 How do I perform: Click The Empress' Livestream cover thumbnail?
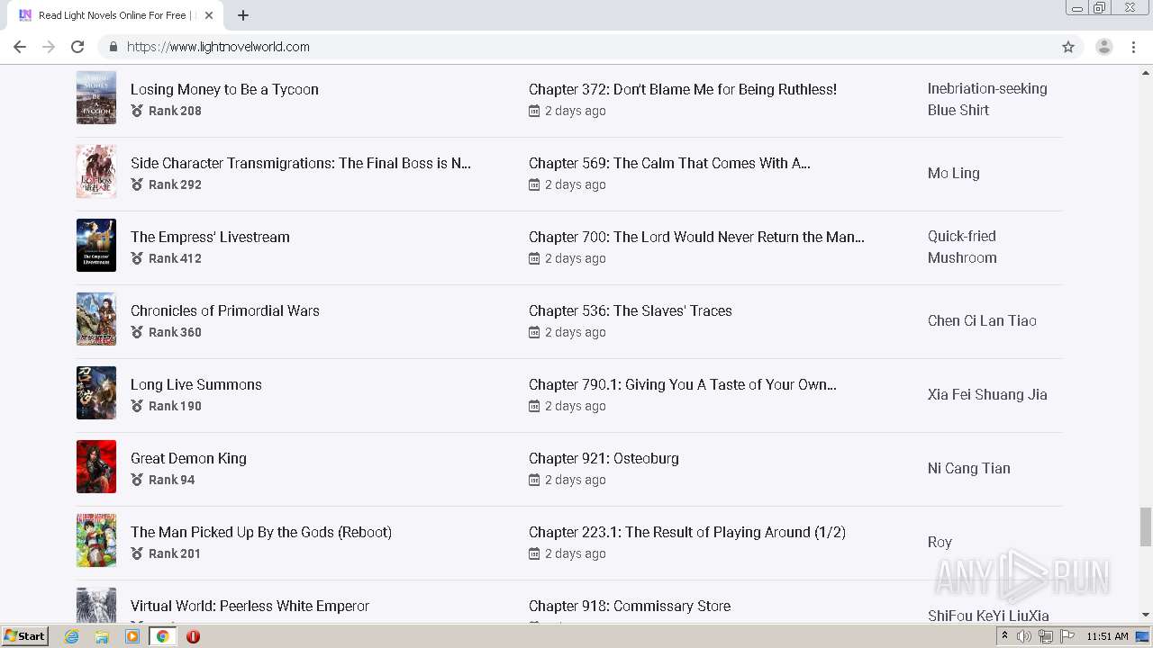pyautogui.click(x=96, y=245)
